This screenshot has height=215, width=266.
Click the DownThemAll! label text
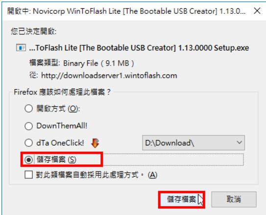[62, 126]
